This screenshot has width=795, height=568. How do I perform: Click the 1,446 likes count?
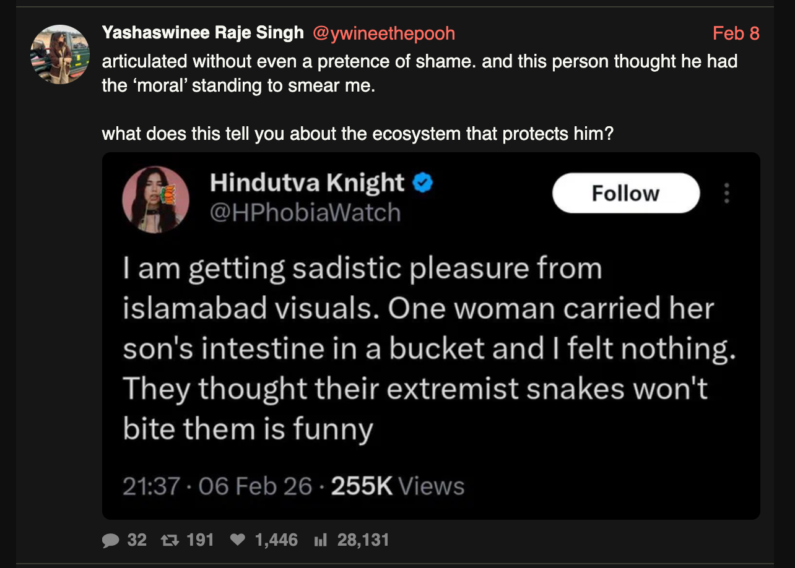(276, 540)
